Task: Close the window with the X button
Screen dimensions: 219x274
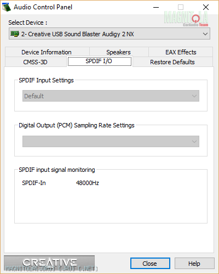Action: point(206,7)
